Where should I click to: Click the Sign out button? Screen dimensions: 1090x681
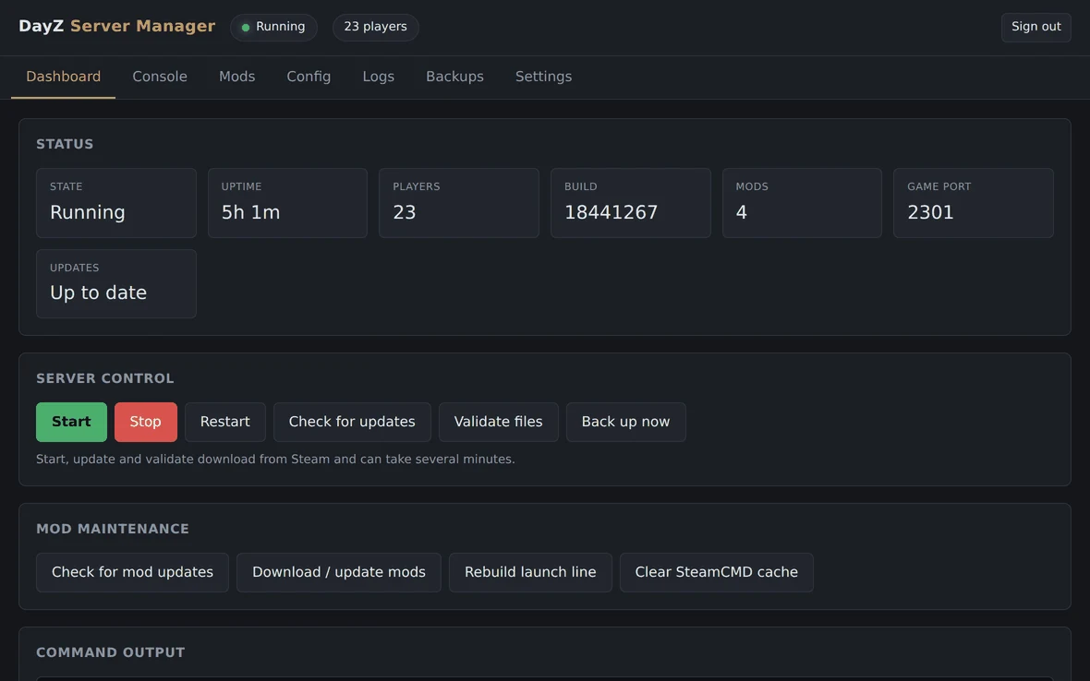[1035, 27]
